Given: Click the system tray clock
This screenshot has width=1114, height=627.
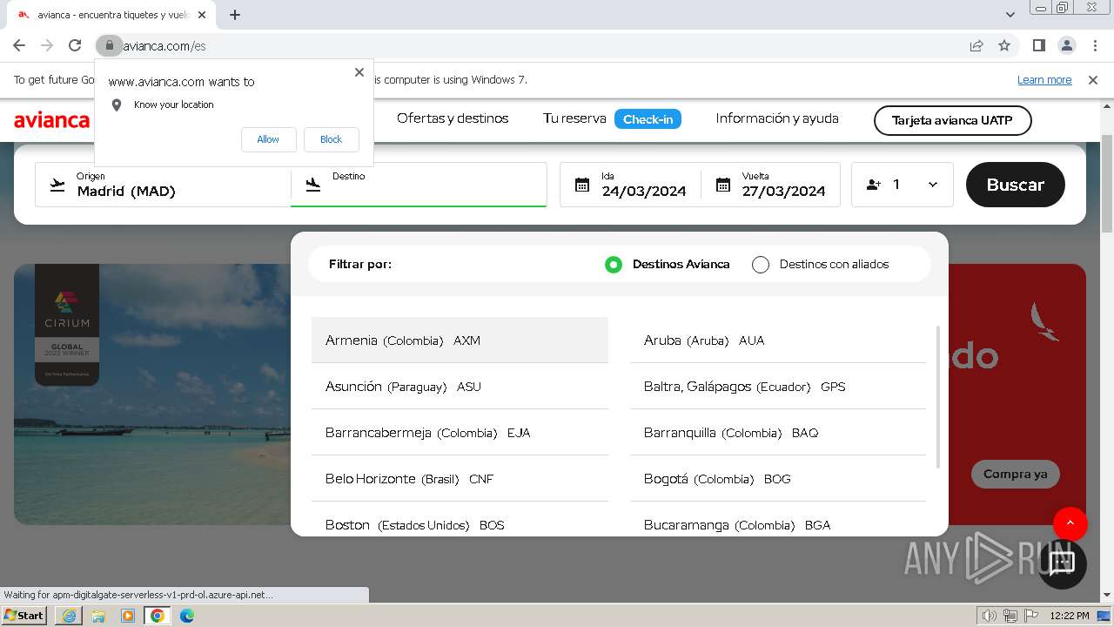Looking at the screenshot, I should [x=1070, y=616].
